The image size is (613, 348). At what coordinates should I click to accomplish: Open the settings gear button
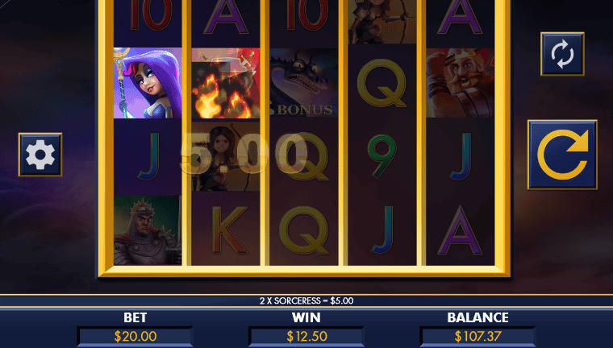(40, 155)
